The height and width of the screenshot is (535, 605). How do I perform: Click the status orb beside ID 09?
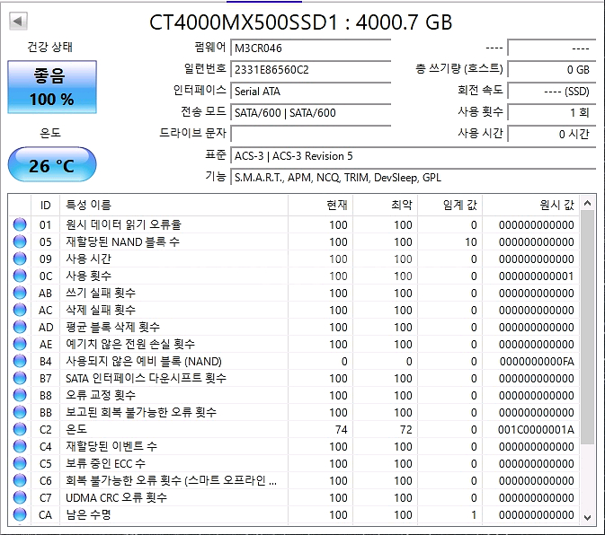(20, 259)
